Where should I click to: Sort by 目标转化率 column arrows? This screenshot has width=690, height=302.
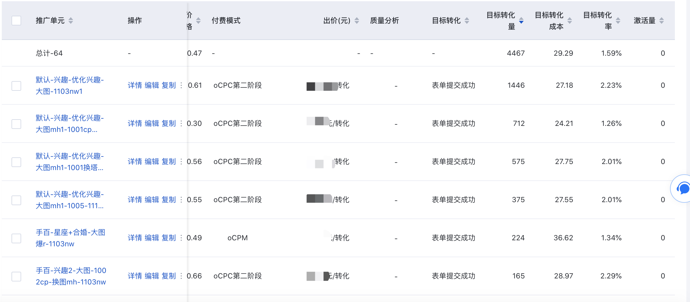point(618,21)
